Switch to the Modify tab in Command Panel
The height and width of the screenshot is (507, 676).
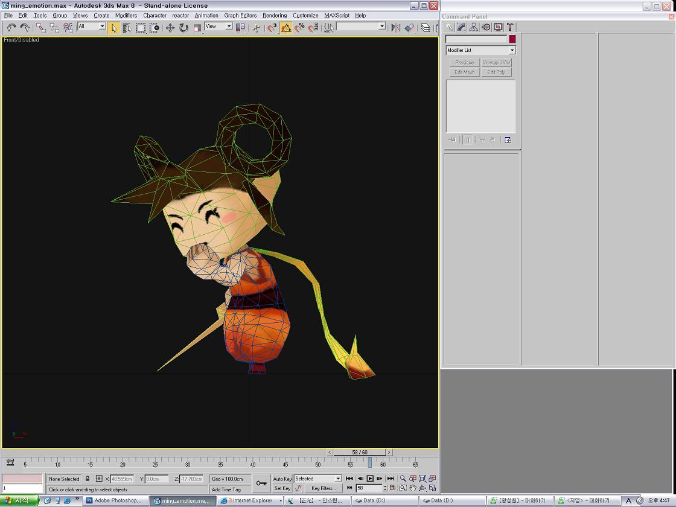point(462,27)
